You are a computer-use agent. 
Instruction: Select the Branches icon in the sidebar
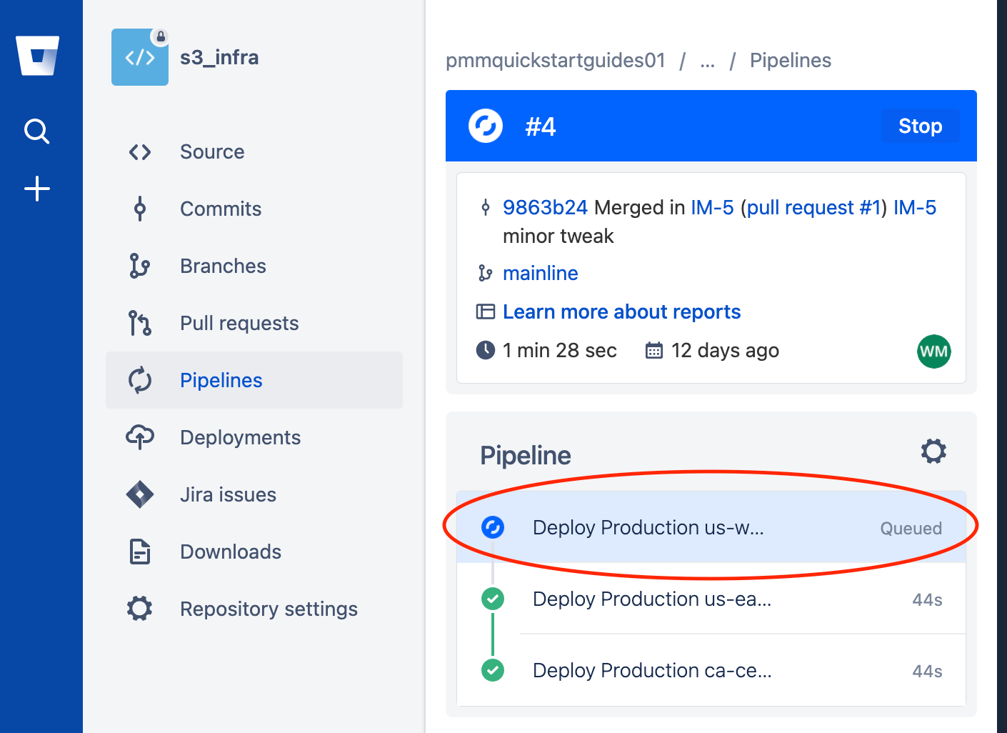tap(140, 266)
